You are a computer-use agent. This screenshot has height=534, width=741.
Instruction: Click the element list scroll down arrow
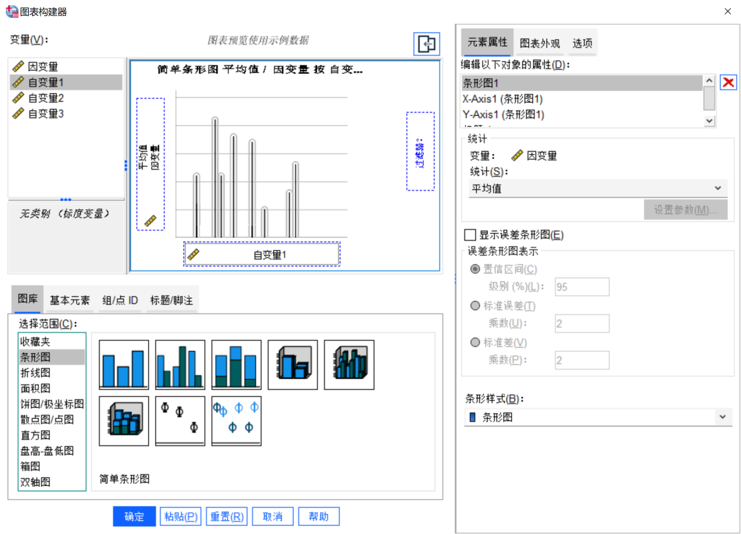tap(709, 121)
